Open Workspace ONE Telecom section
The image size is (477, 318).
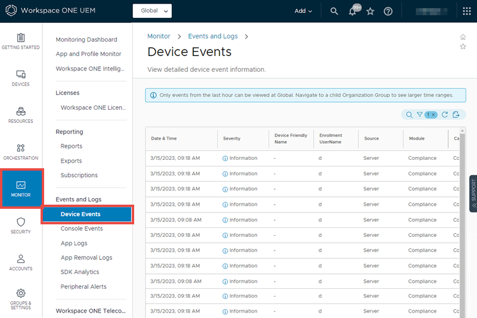(x=91, y=311)
